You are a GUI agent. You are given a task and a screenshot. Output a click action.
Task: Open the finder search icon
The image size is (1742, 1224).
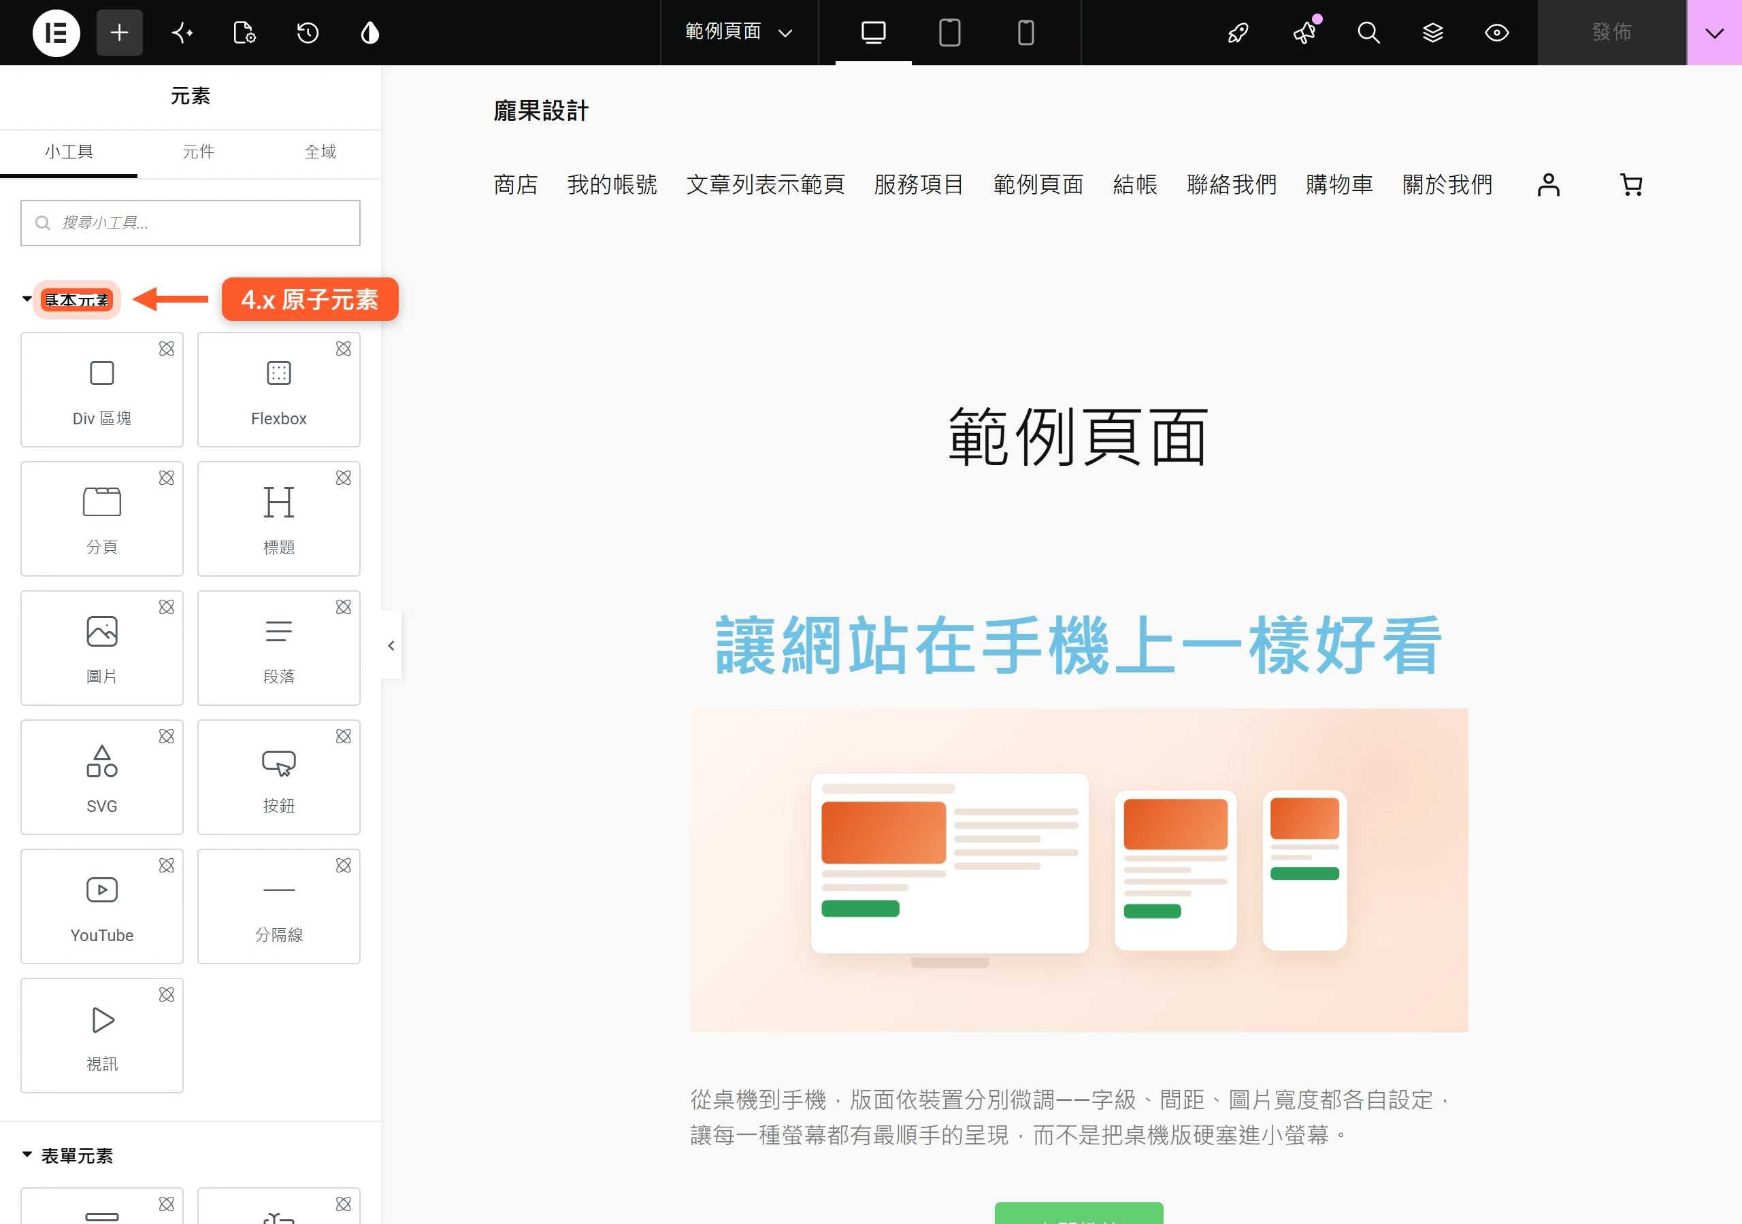click(1368, 33)
